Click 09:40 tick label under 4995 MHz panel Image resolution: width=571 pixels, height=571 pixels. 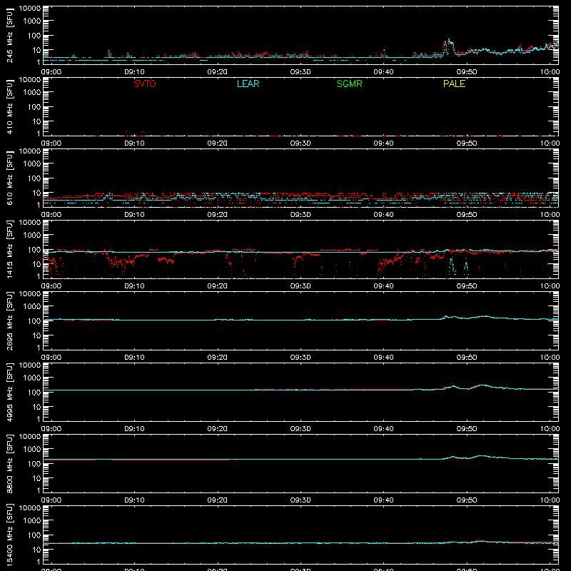point(383,429)
